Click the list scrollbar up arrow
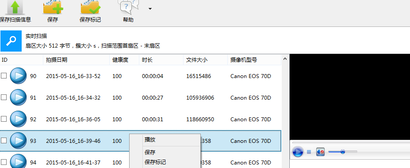Screen dimensions: 410x168 click(285, 59)
